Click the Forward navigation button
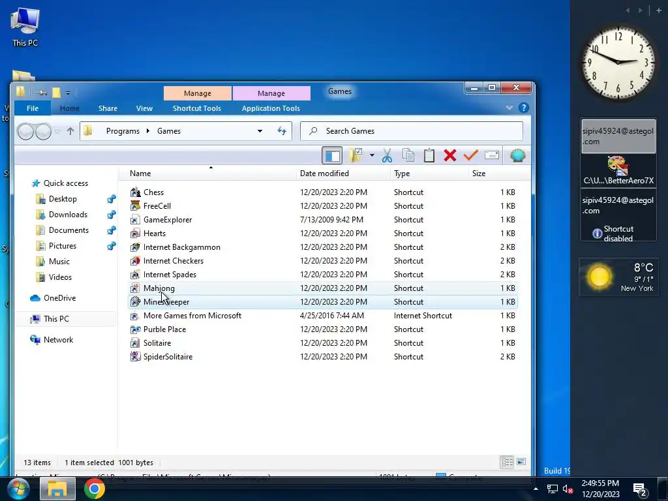Screen dimensions: 668x501 coord(44,131)
